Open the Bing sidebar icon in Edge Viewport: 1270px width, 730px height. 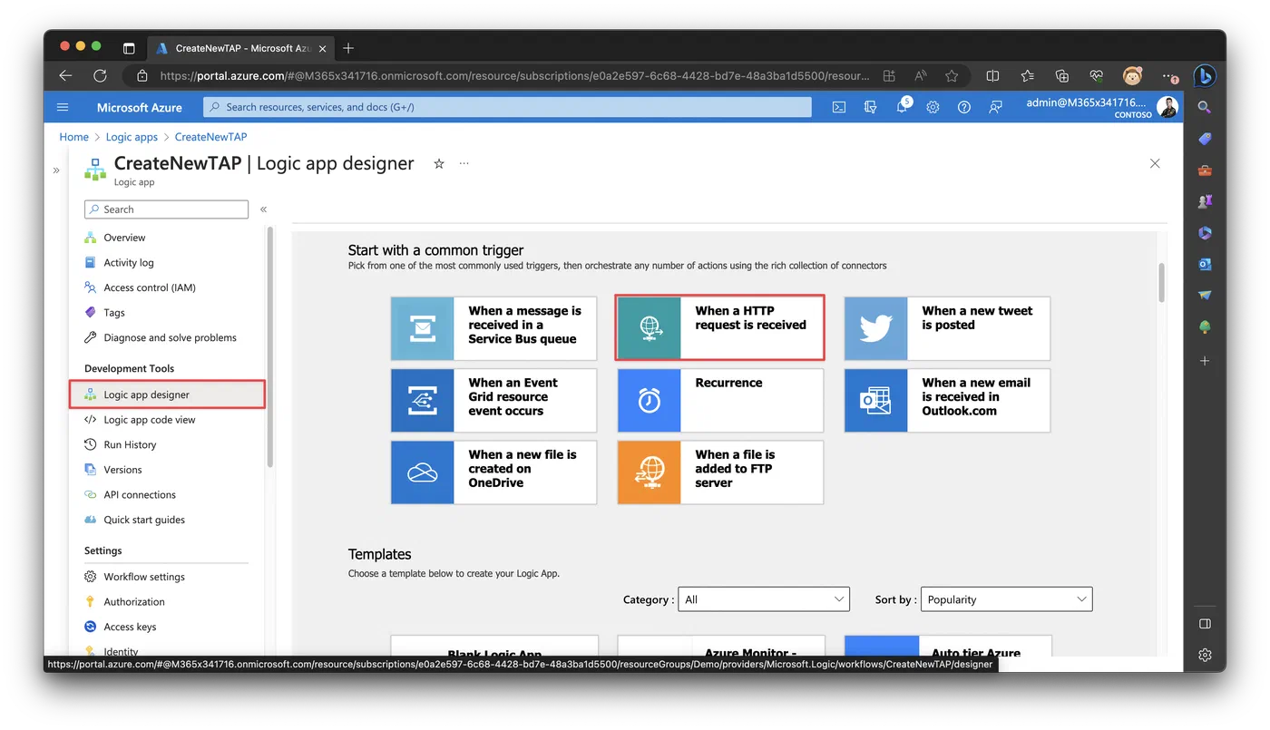tap(1204, 76)
